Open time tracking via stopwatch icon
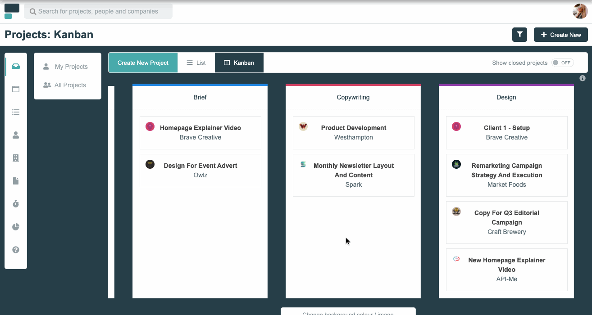Viewport: 592px width, 315px height. coord(15,203)
